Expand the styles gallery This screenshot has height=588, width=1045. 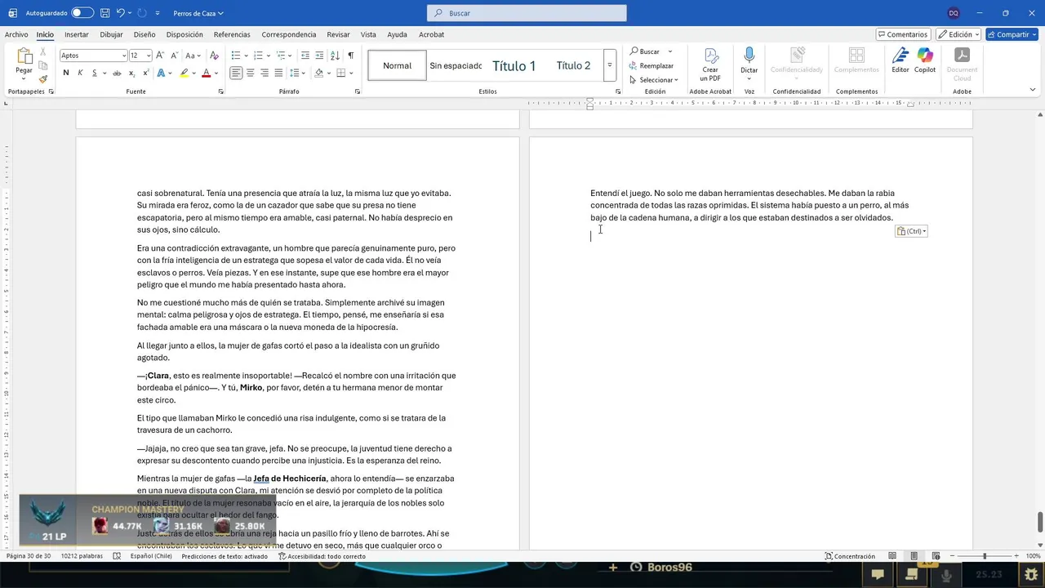point(609,65)
